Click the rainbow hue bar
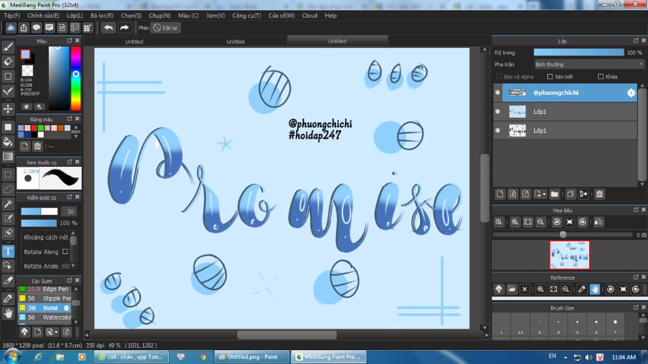Image resolution: width=648 pixels, height=364 pixels. pos(76,78)
